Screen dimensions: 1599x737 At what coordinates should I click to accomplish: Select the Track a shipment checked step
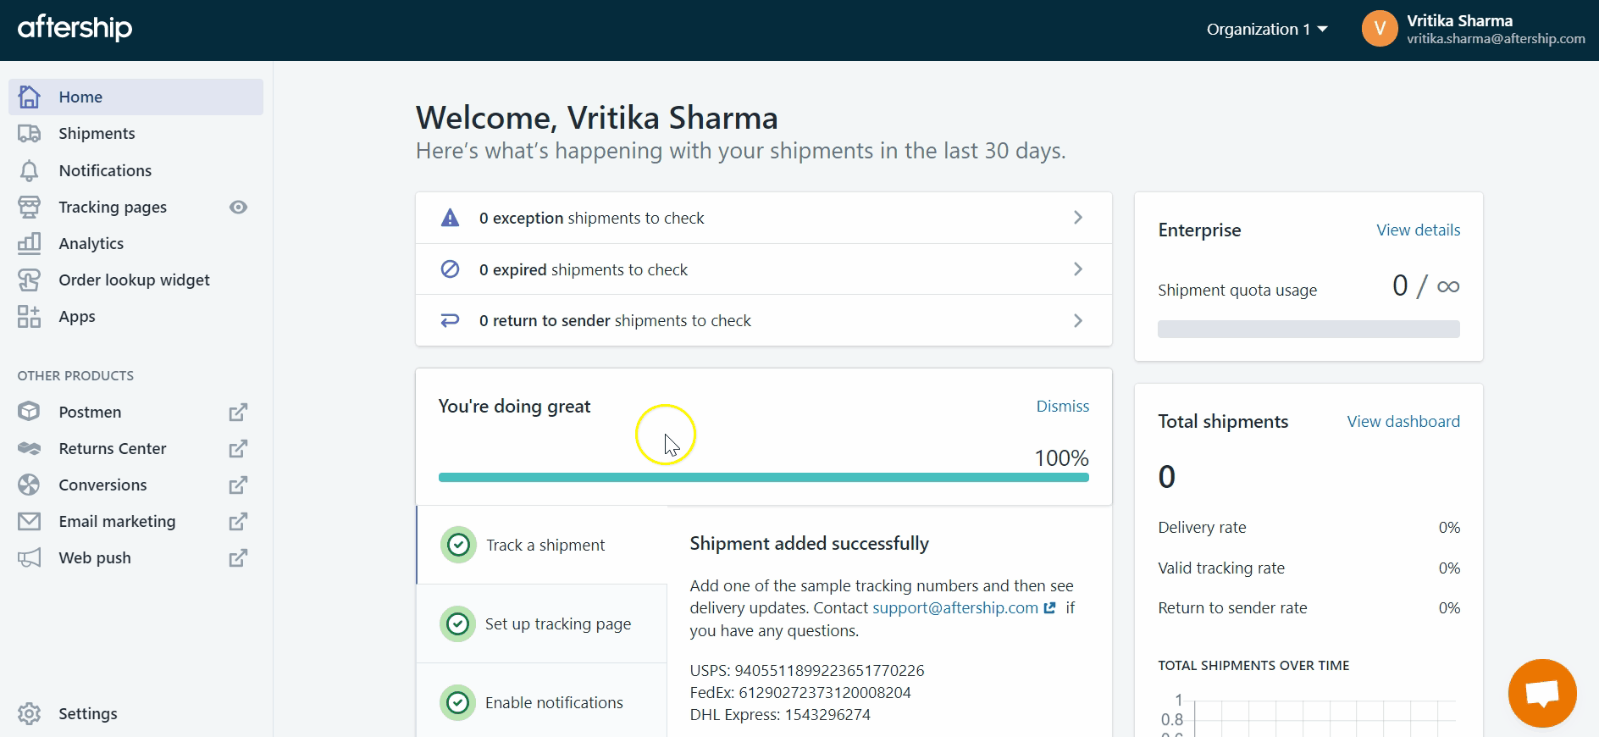542,545
